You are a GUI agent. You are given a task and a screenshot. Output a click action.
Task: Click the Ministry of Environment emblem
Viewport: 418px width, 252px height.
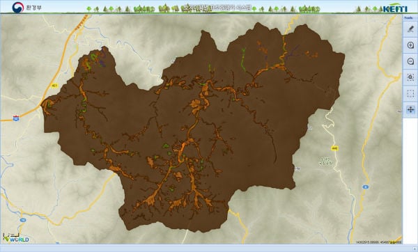click(x=18, y=7)
